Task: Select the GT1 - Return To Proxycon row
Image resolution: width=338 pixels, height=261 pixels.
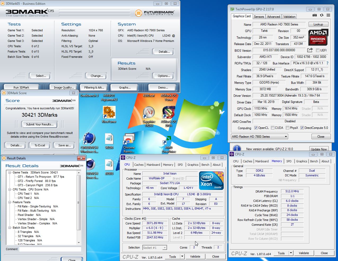Action: click(41, 177)
